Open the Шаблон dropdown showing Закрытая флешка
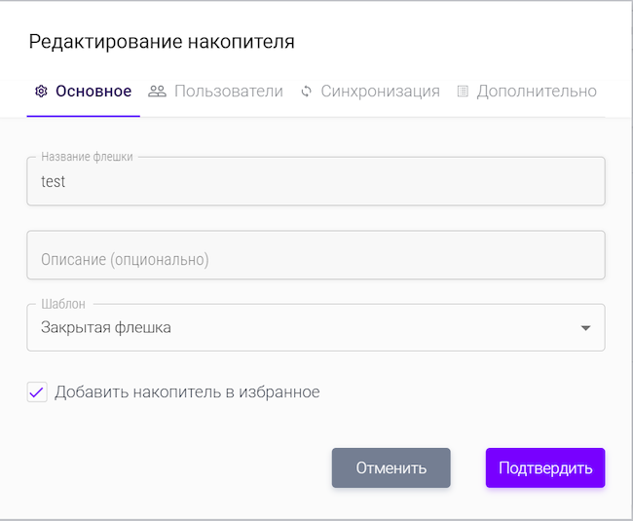 point(302,328)
